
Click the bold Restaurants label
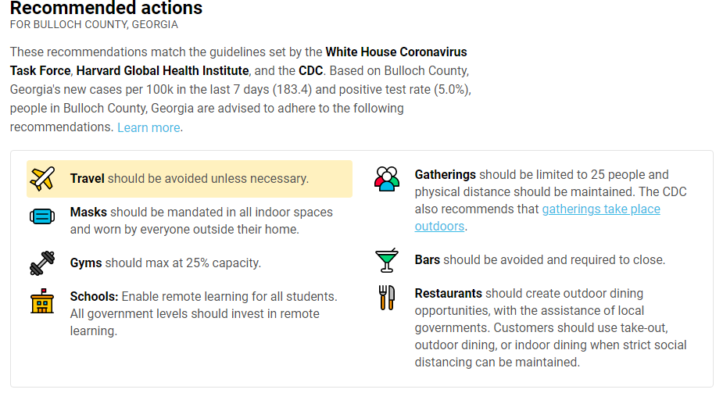tap(448, 294)
